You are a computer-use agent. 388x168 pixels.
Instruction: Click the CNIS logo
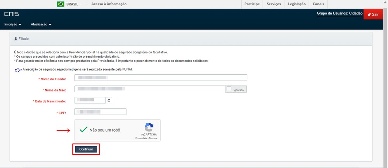point(11,14)
